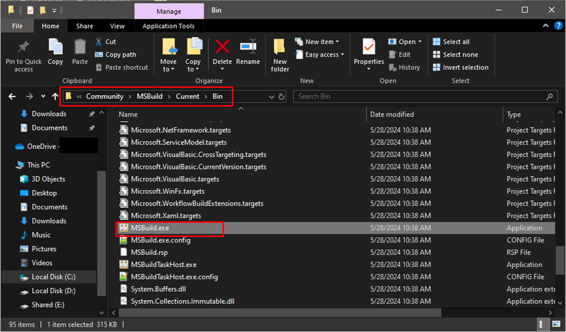Click the Manage contextual tab
The image size is (566, 332).
(169, 11)
